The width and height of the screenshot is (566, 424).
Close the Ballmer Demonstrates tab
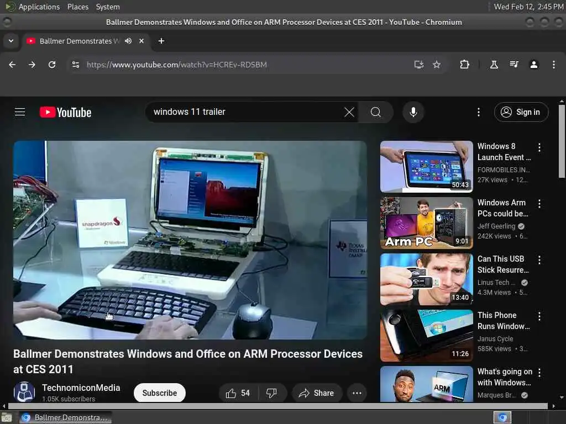(141, 41)
